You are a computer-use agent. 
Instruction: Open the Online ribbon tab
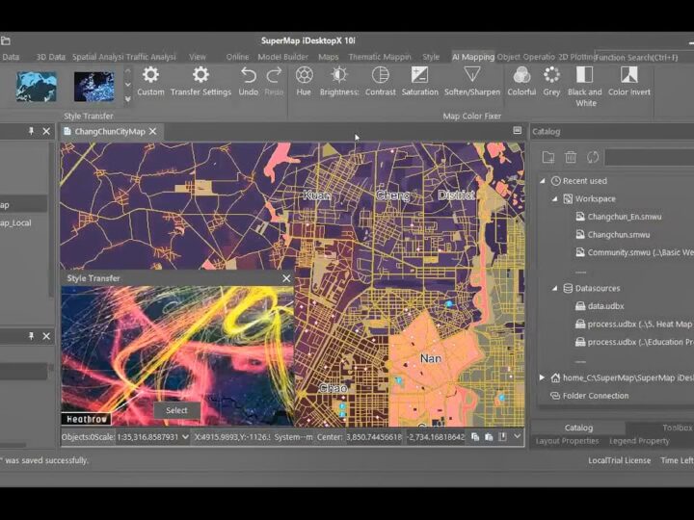pos(237,57)
